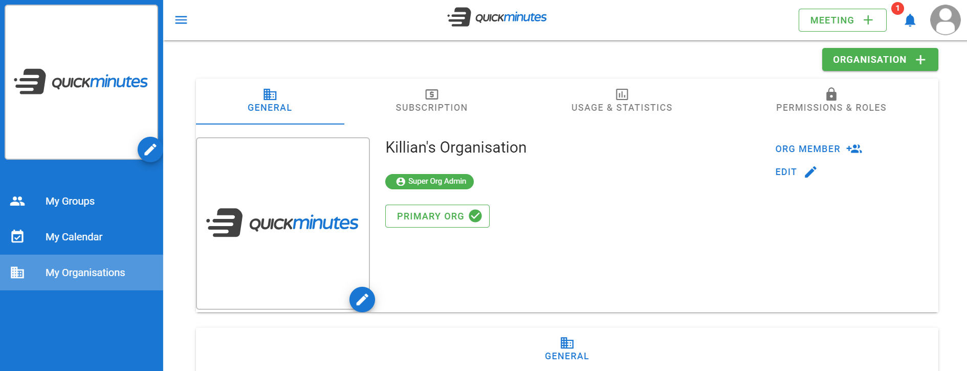Open the Permissions & Roles tab
The image size is (967, 371).
coord(831,101)
